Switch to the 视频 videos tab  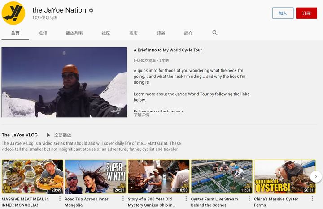[x=43, y=33]
